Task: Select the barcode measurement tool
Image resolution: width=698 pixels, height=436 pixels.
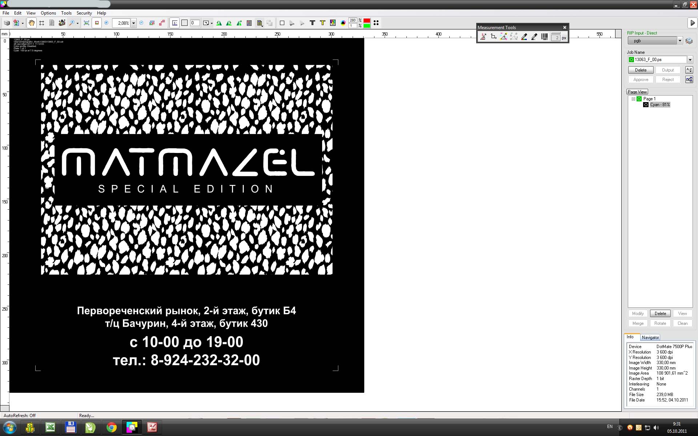Action: pyautogui.click(x=544, y=37)
